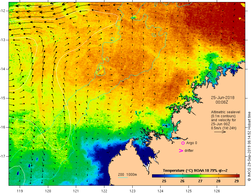Click the 26 value on temperature scale
The width and height of the screenshot is (251, 194).
pos(182,181)
